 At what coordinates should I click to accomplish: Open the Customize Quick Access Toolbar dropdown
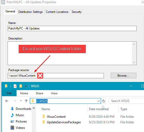coord(26,86)
